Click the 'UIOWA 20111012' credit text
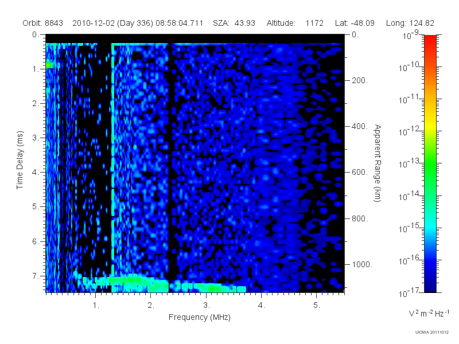The width and height of the screenshot is (459, 344). [x=432, y=333]
